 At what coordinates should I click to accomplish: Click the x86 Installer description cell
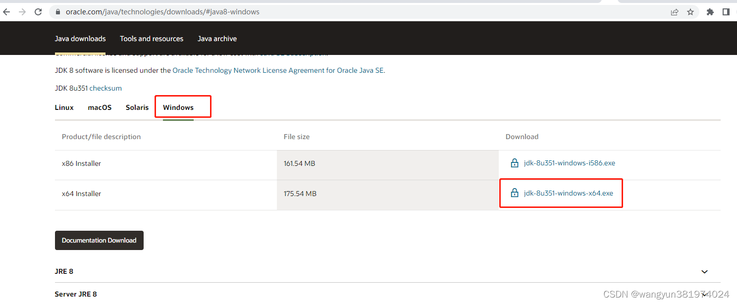coord(166,165)
